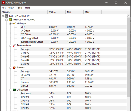Click the scrollbar up arrow
The width and height of the screenshot is (131, 111).
[128, 16]
